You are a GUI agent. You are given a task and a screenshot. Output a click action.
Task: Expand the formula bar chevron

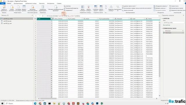coord(159,16)
